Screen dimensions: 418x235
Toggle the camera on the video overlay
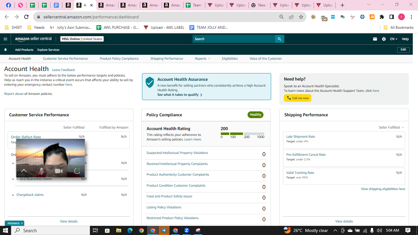[x=59, y=171]
